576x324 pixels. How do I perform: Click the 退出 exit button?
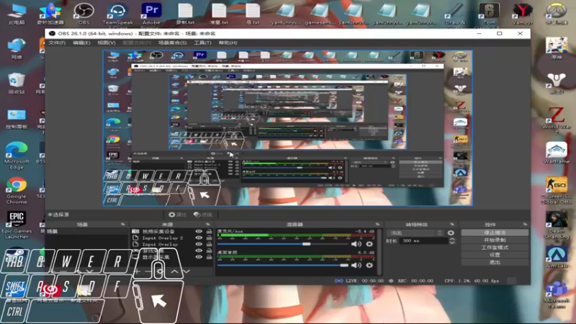pyautogui.click(x=495, y=262)
